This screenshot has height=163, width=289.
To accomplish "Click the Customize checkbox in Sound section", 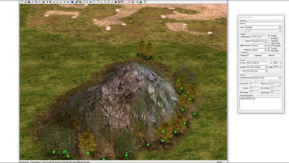I will tap(242, 81).
